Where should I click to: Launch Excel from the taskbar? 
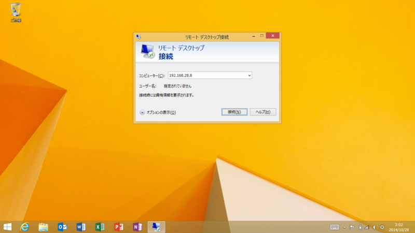coord(100,227)
